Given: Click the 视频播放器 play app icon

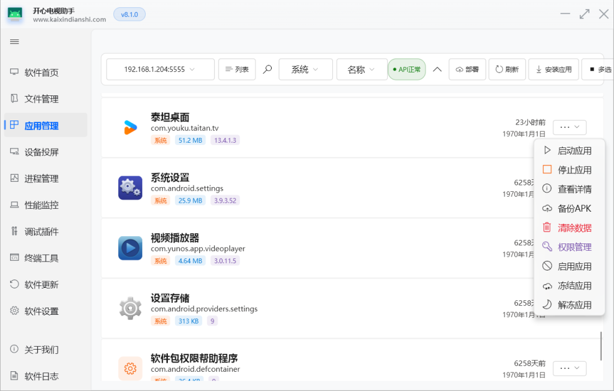Looking at the screenshot, I should coord(130,248).
